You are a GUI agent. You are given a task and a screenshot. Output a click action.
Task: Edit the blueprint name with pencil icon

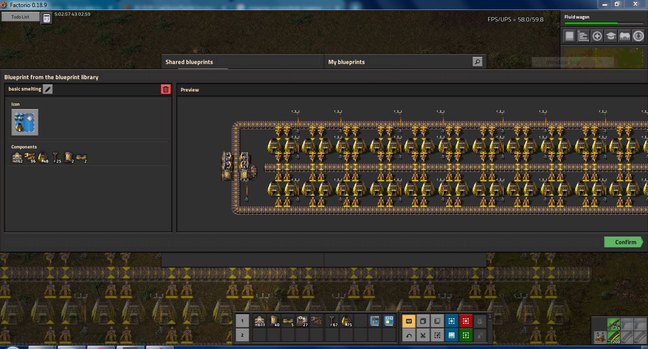(x=48, y=89)
